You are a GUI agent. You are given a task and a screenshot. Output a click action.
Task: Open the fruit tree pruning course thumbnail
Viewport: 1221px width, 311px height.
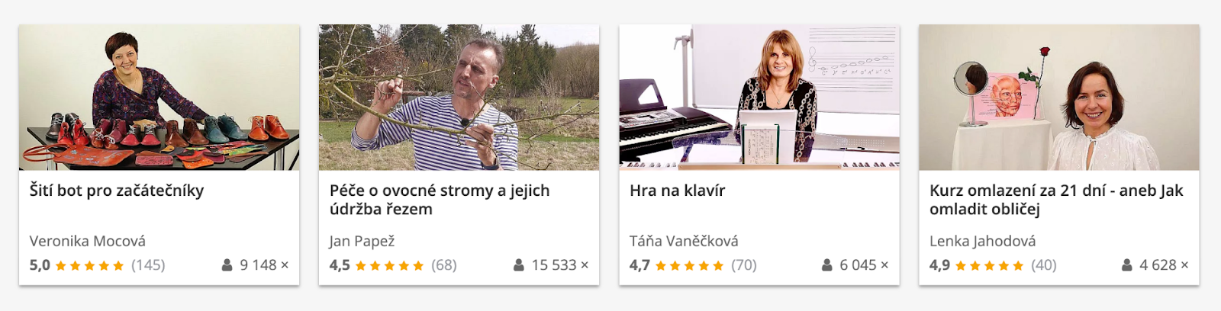(459, 97)
